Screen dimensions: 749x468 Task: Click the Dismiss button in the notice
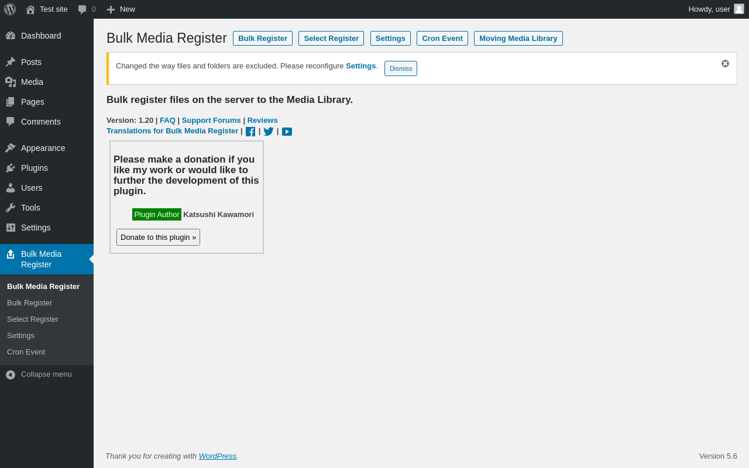pos(401,68)
